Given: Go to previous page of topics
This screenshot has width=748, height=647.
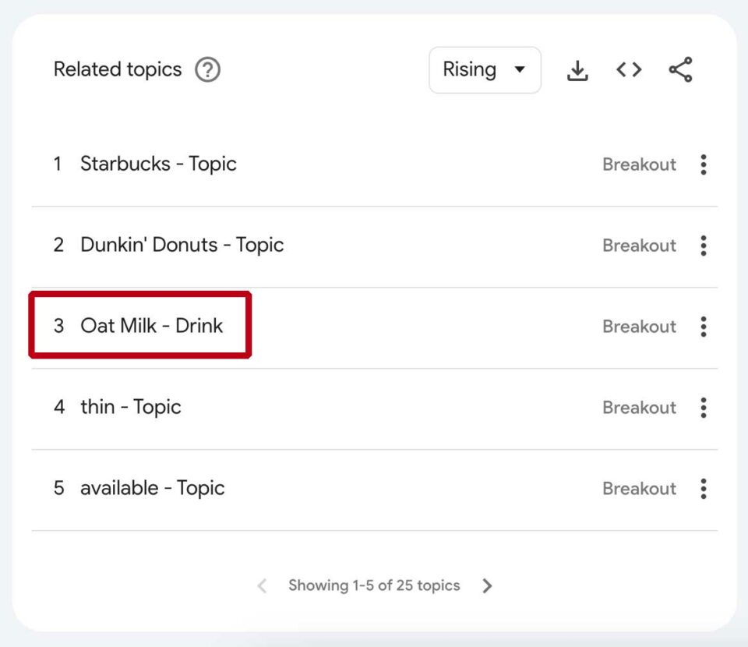Looking at the screenshot, I should 263,585.
